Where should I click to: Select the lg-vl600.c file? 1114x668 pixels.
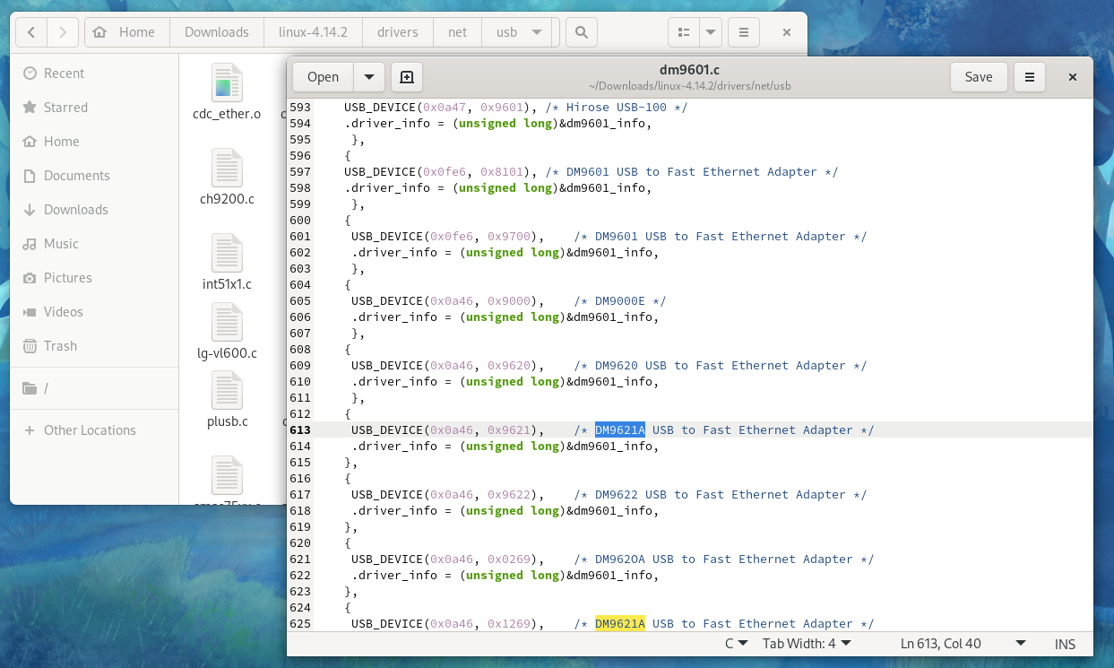point(227,333)
